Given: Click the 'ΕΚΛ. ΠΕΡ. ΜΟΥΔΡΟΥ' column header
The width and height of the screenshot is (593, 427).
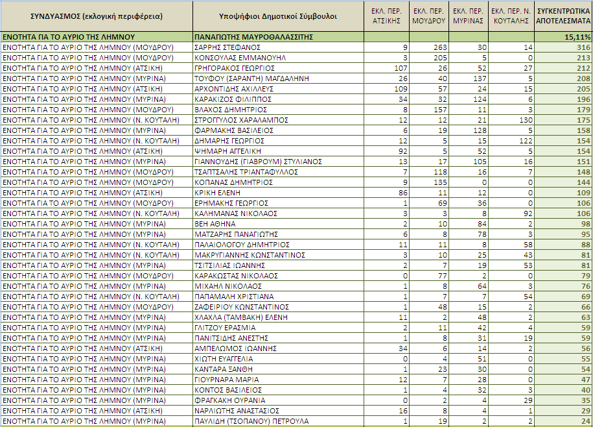Looking at the screenshot, I should click(x=428, y=16).
